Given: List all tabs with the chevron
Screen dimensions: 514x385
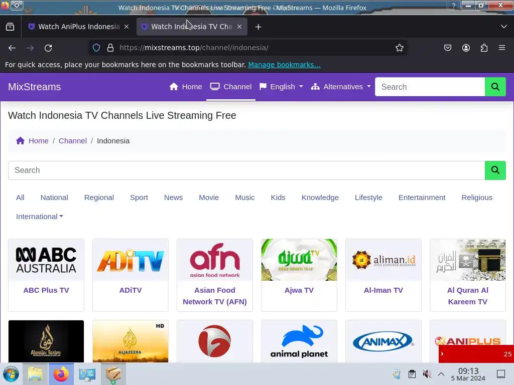Looking at the screenshot, I should click(x=504, y=27).
